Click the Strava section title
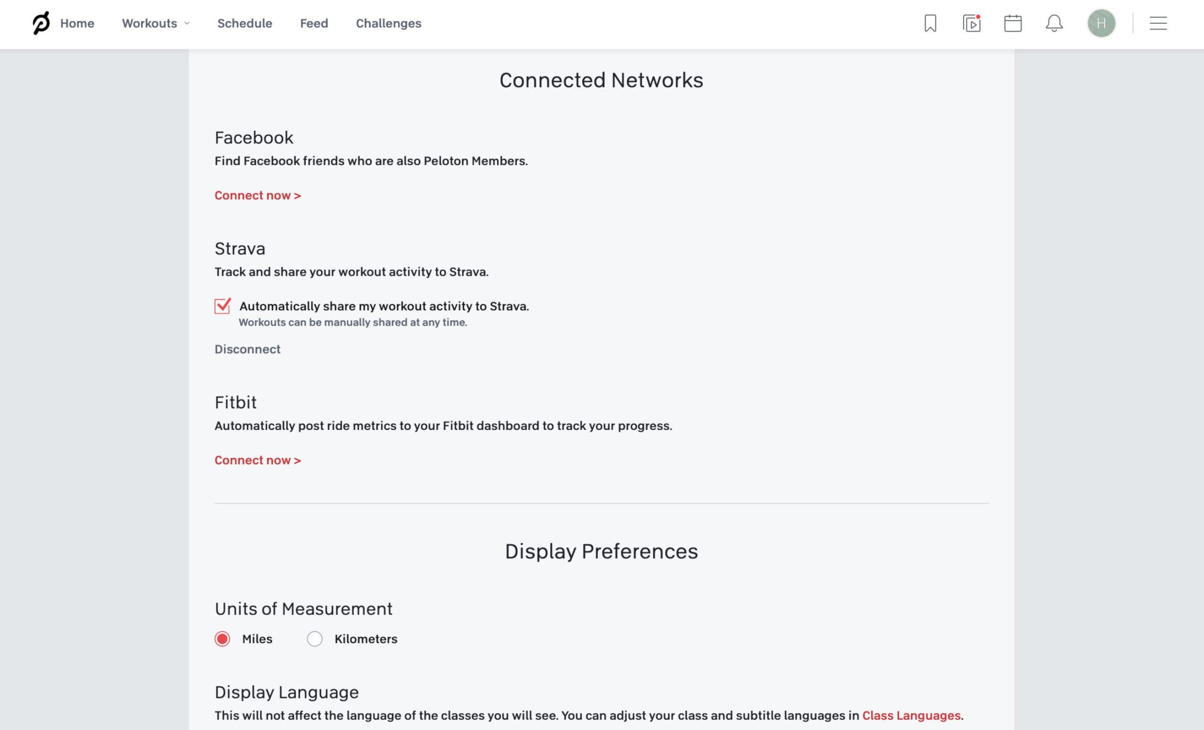 pyautogui.click(x=240, y=249)
